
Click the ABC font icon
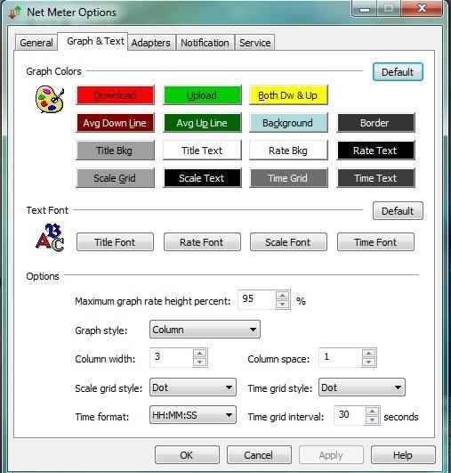(50, 238)
